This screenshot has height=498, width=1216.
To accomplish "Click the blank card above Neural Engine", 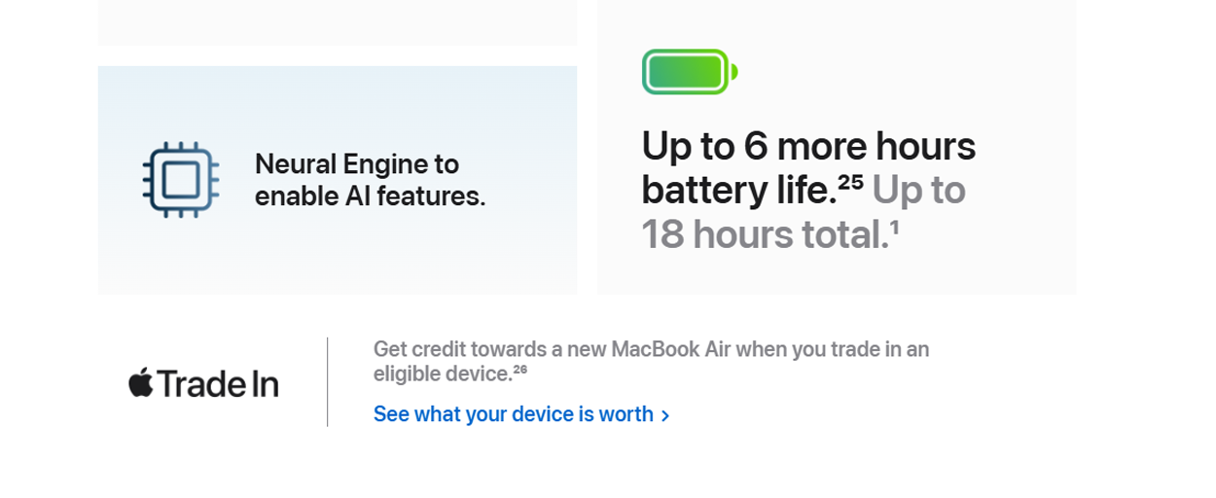I will (338, 21).
